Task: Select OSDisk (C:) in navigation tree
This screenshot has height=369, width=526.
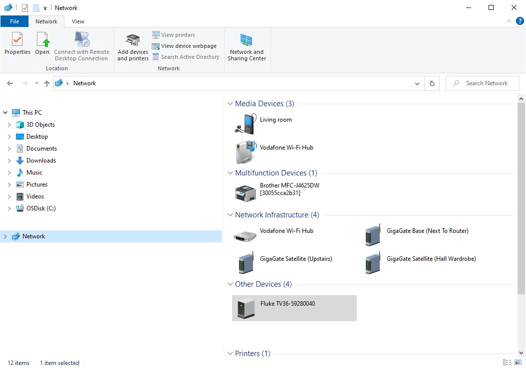Action: 41,208
